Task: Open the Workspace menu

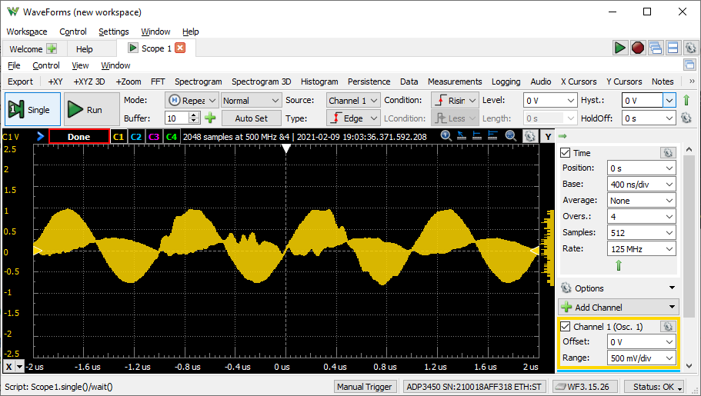Action: point(27,32)
